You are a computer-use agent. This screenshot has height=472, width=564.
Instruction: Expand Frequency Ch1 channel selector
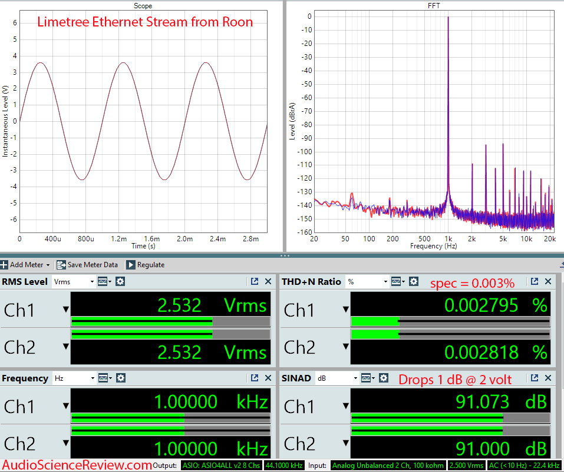click(x=66, y=406)
